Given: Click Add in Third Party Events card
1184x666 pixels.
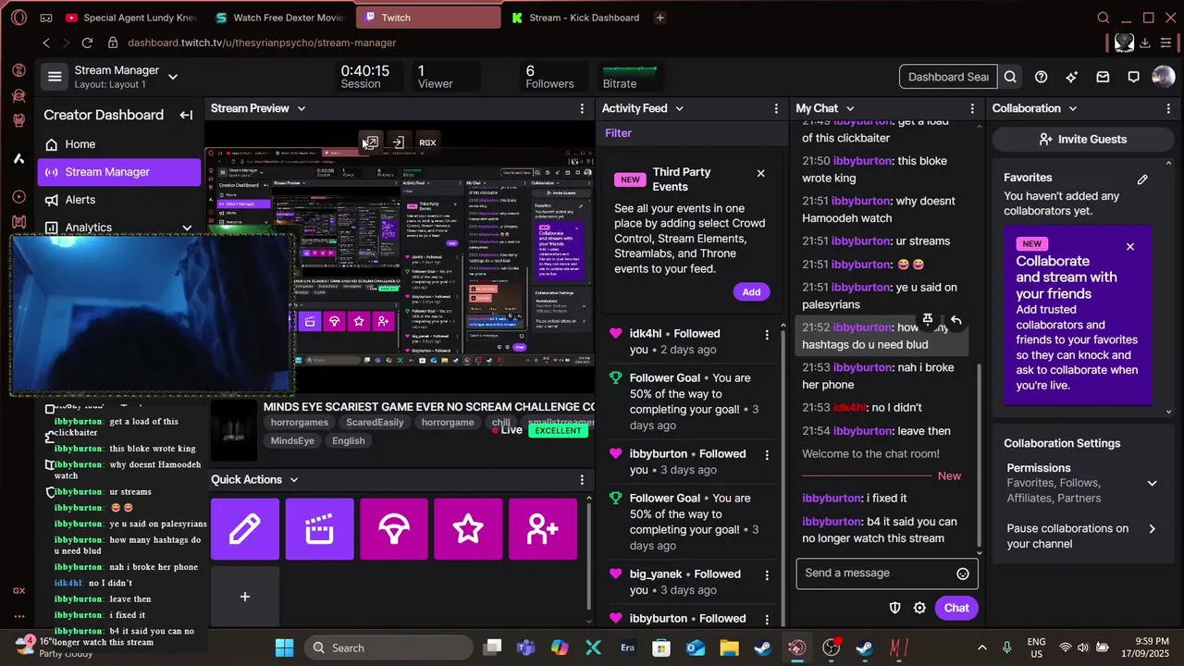Looking at the screenshot, I should (x=751, y=291).
